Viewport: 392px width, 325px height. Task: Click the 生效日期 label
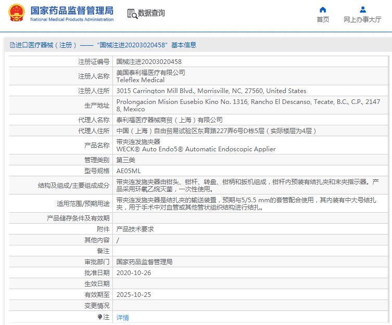click(97, 284)
